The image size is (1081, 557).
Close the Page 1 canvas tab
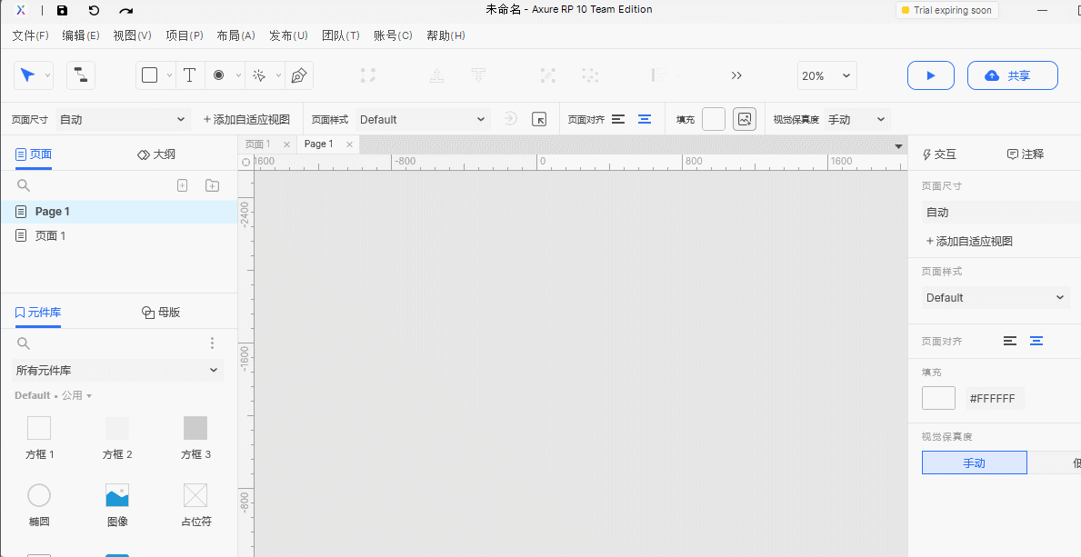[349, 144]
